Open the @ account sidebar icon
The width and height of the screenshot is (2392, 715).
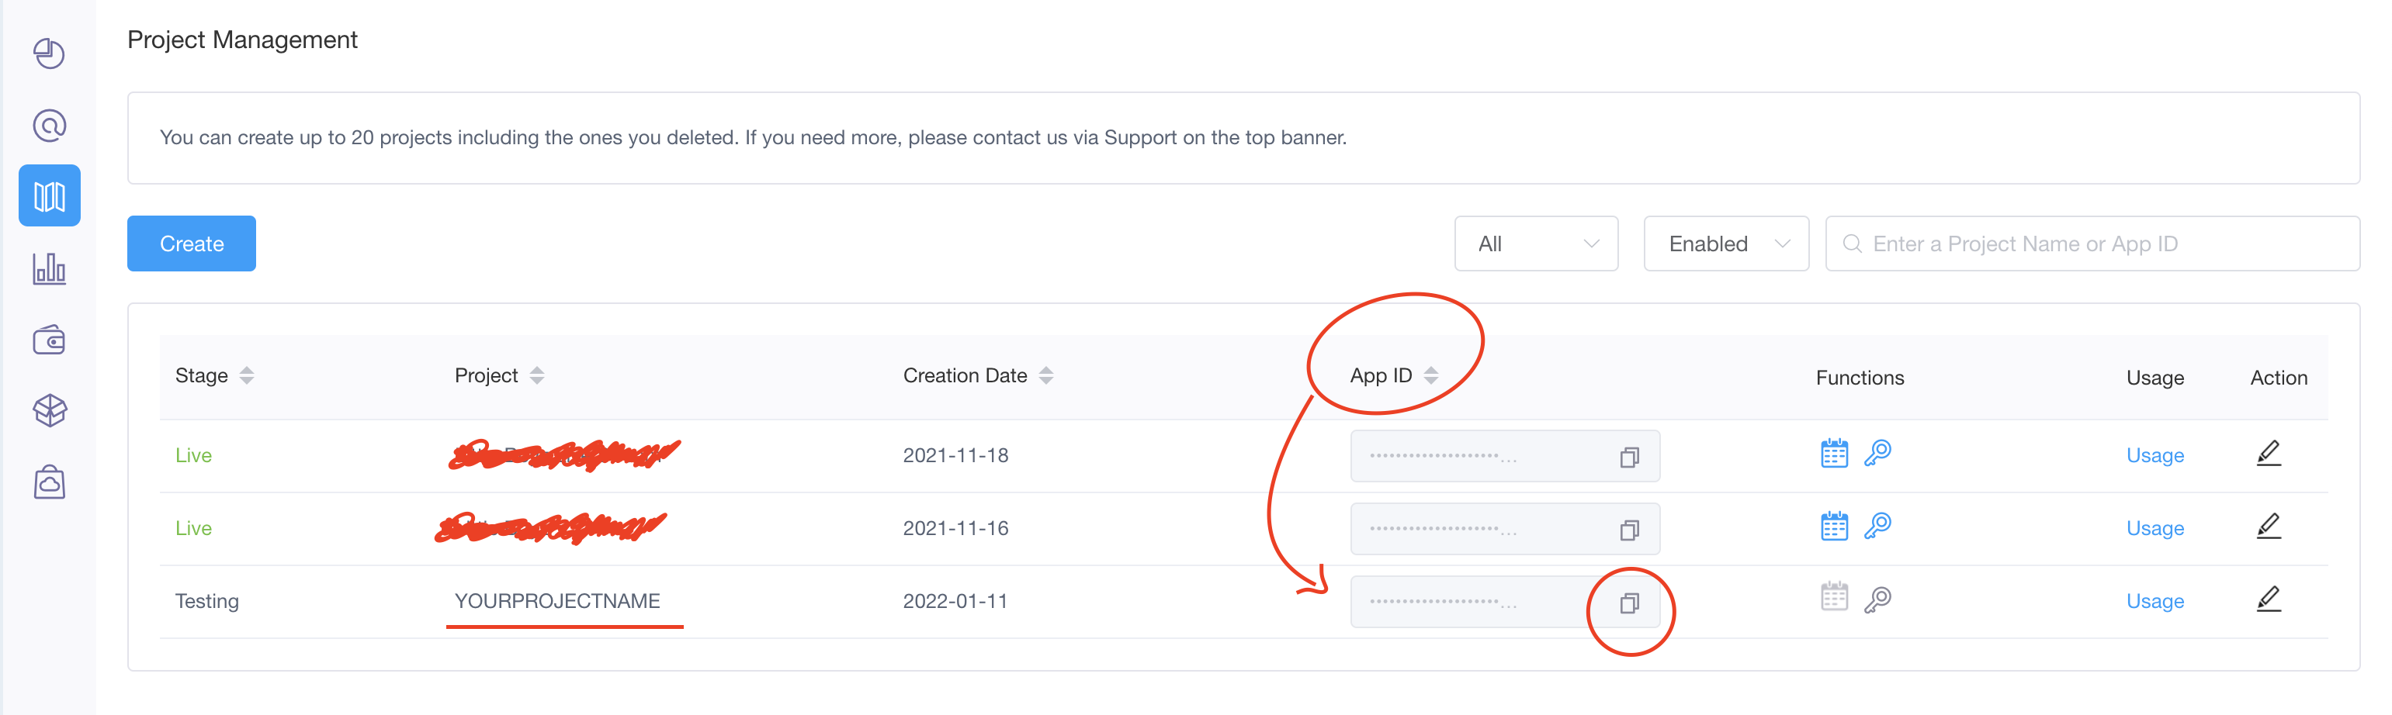(49, 125)
